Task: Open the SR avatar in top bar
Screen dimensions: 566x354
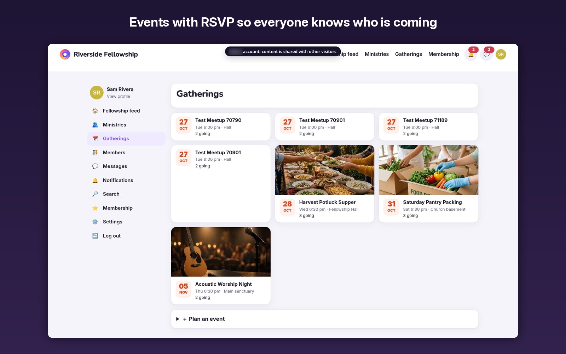Action: click(501, 54)
